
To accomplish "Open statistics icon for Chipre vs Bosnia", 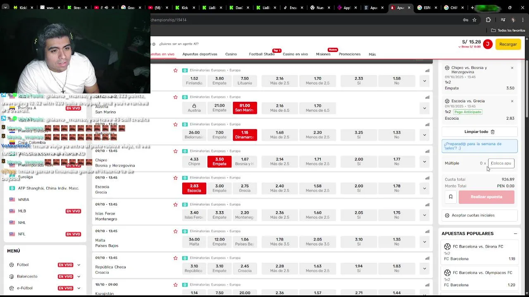I will [x=427, y=151].
